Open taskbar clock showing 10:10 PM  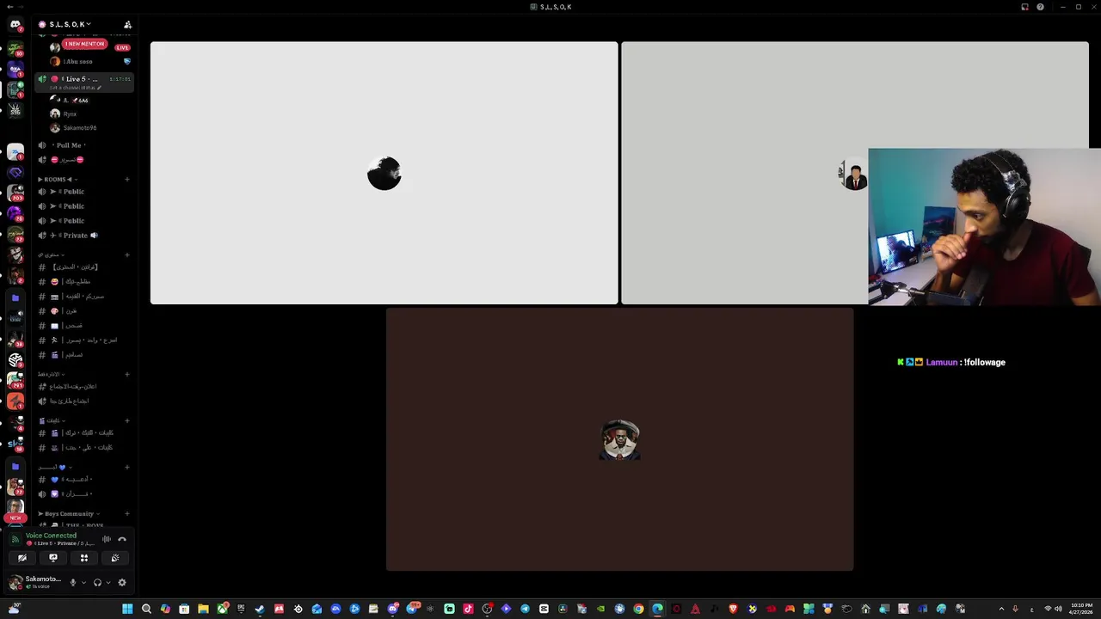1081,609
